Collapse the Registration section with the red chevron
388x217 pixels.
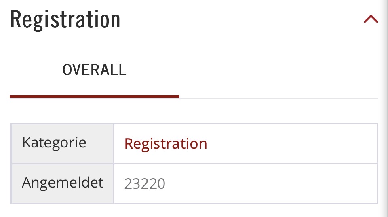(371, 19)
